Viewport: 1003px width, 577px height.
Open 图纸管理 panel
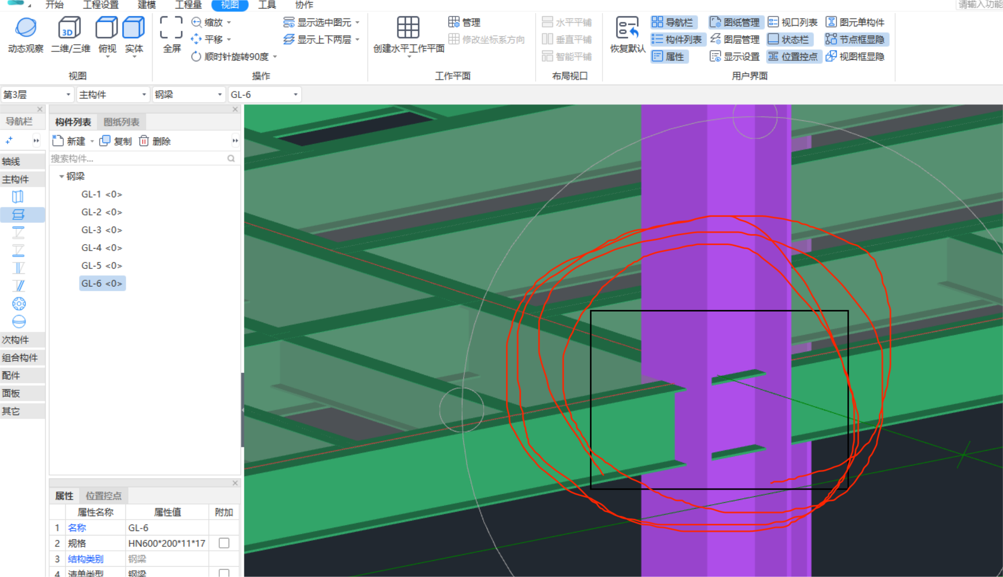pyautogui.click(x=735, y=22)
